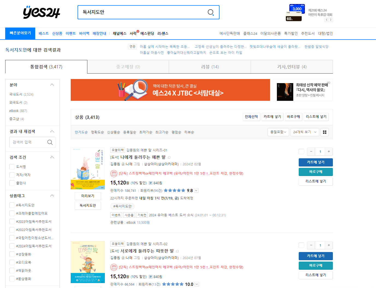Go to 베스트 in the top menu

coord(44,34)
